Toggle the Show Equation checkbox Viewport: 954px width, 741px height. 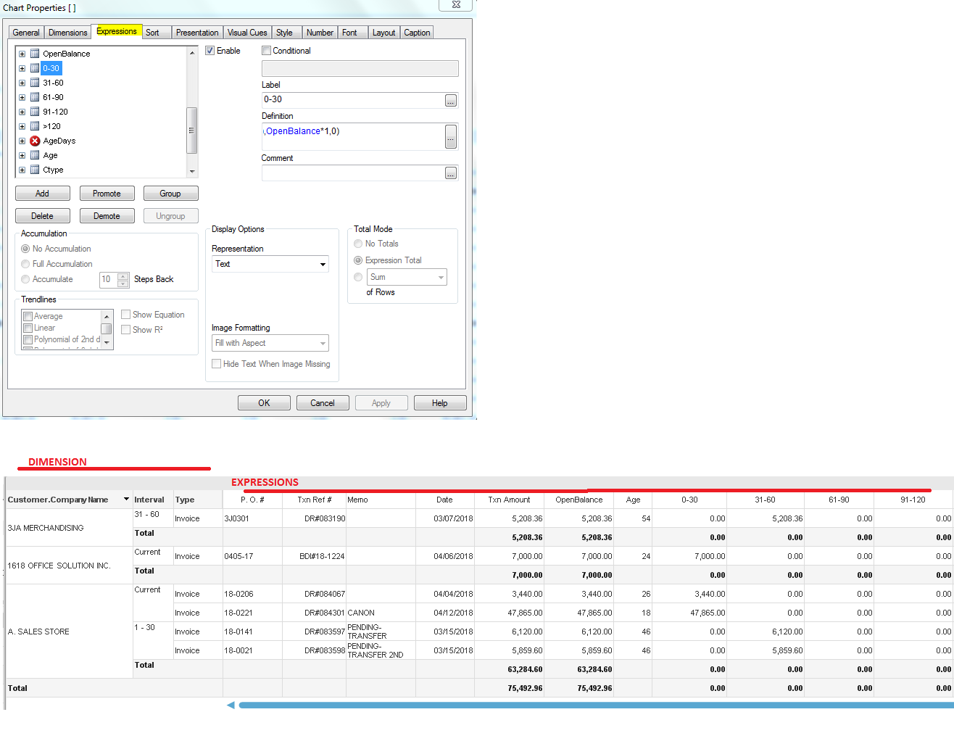[125, 315]
